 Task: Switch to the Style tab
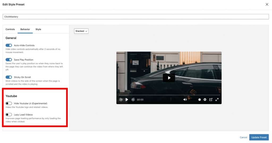[38, 29]
